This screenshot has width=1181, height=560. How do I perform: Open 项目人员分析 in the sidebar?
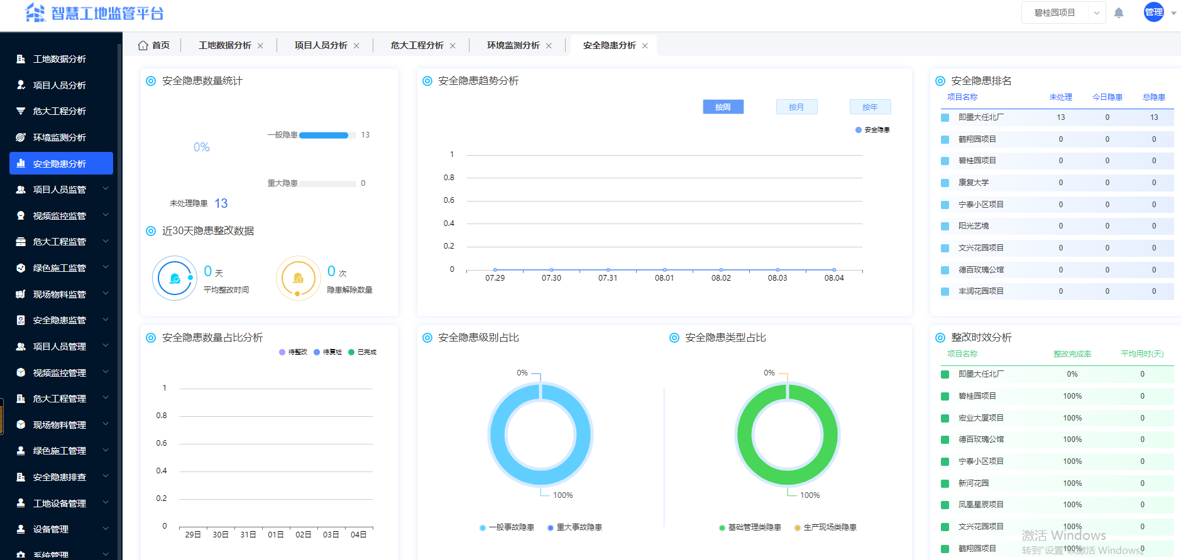coord(59,85)
